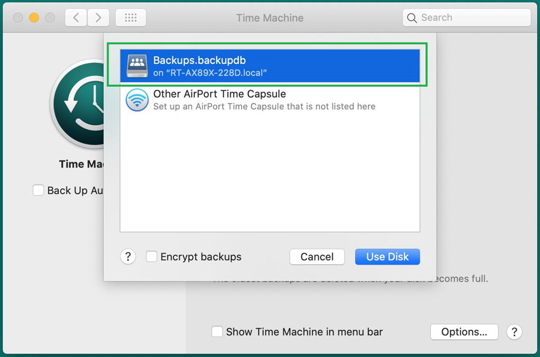Go back with the left arrow button
This screenshot has height=357, width=540.
click(76, 17)
